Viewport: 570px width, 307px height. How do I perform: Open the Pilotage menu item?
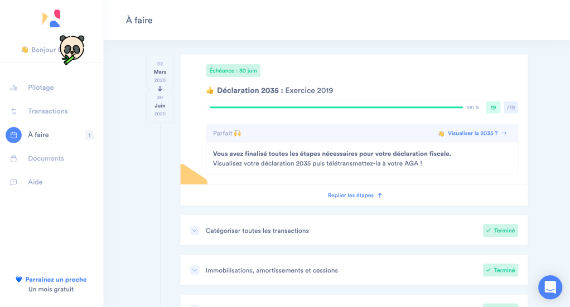coord(41,87)
